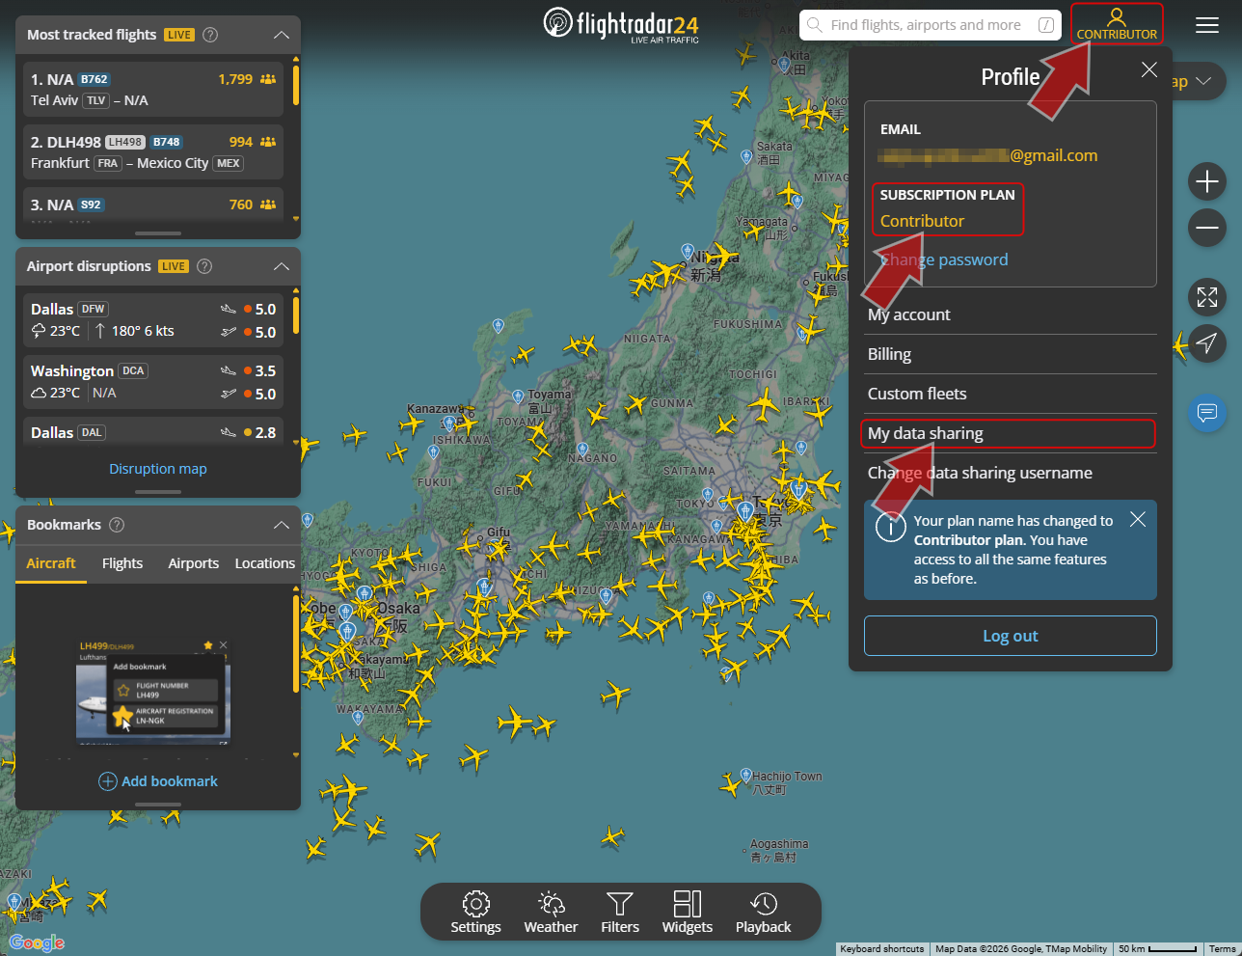The width and height of the screenshot is (1242, 956).
Task: Collapse the Most tracked flights panel
Action: [282, 35]
